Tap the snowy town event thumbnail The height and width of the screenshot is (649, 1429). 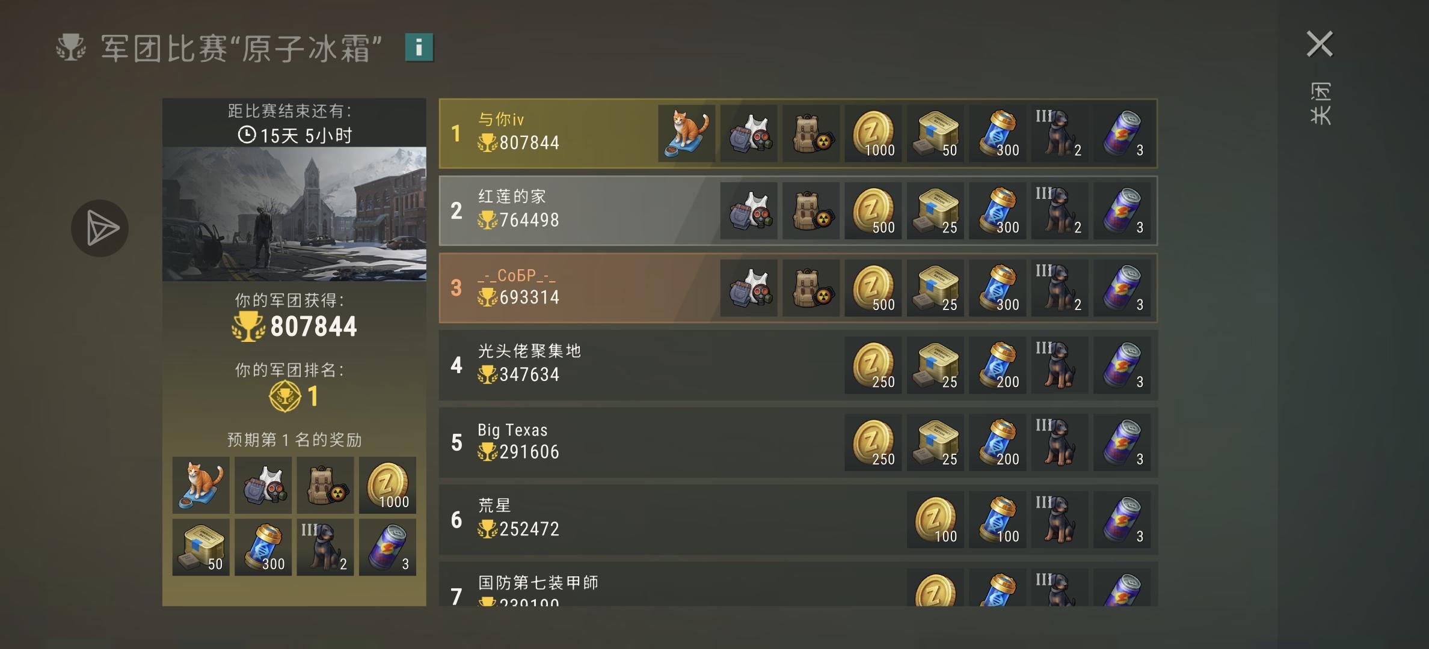point(294,214)
